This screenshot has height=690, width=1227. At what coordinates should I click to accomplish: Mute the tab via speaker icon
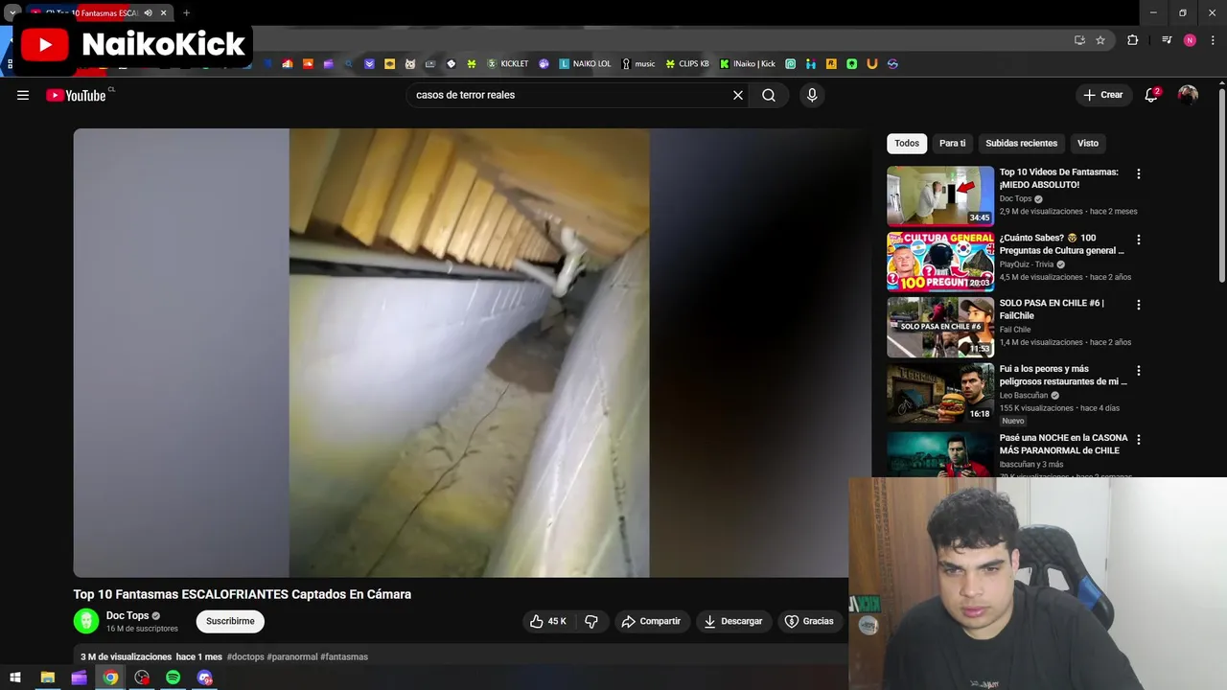pyautogui.click(x=148, y=13)
